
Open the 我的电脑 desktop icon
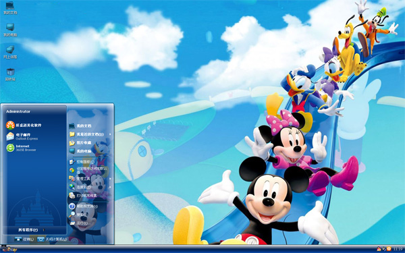point(10,30)
